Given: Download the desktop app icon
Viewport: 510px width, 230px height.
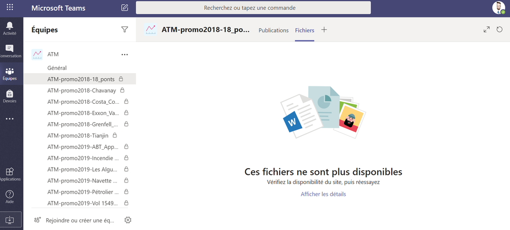Looking at the screenshot, I should point(10,220).
